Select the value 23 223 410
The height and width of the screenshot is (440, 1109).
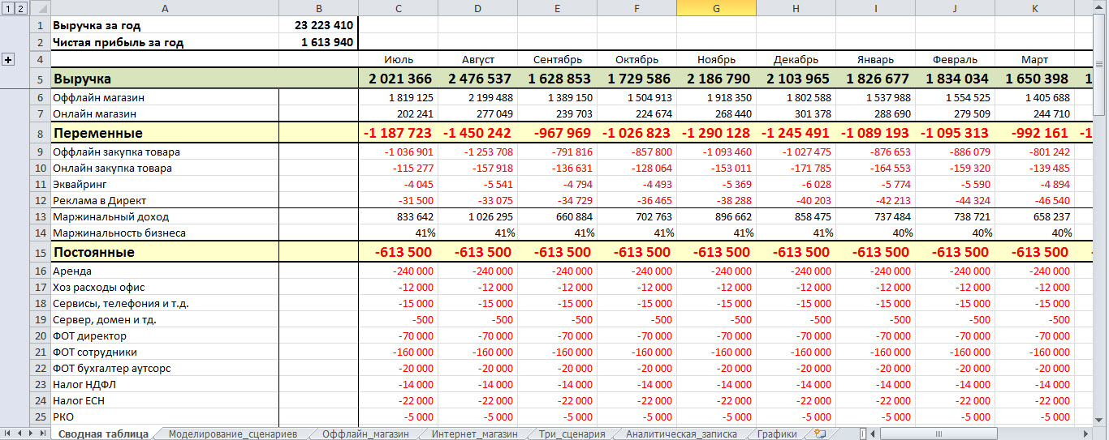coord(318,26)
